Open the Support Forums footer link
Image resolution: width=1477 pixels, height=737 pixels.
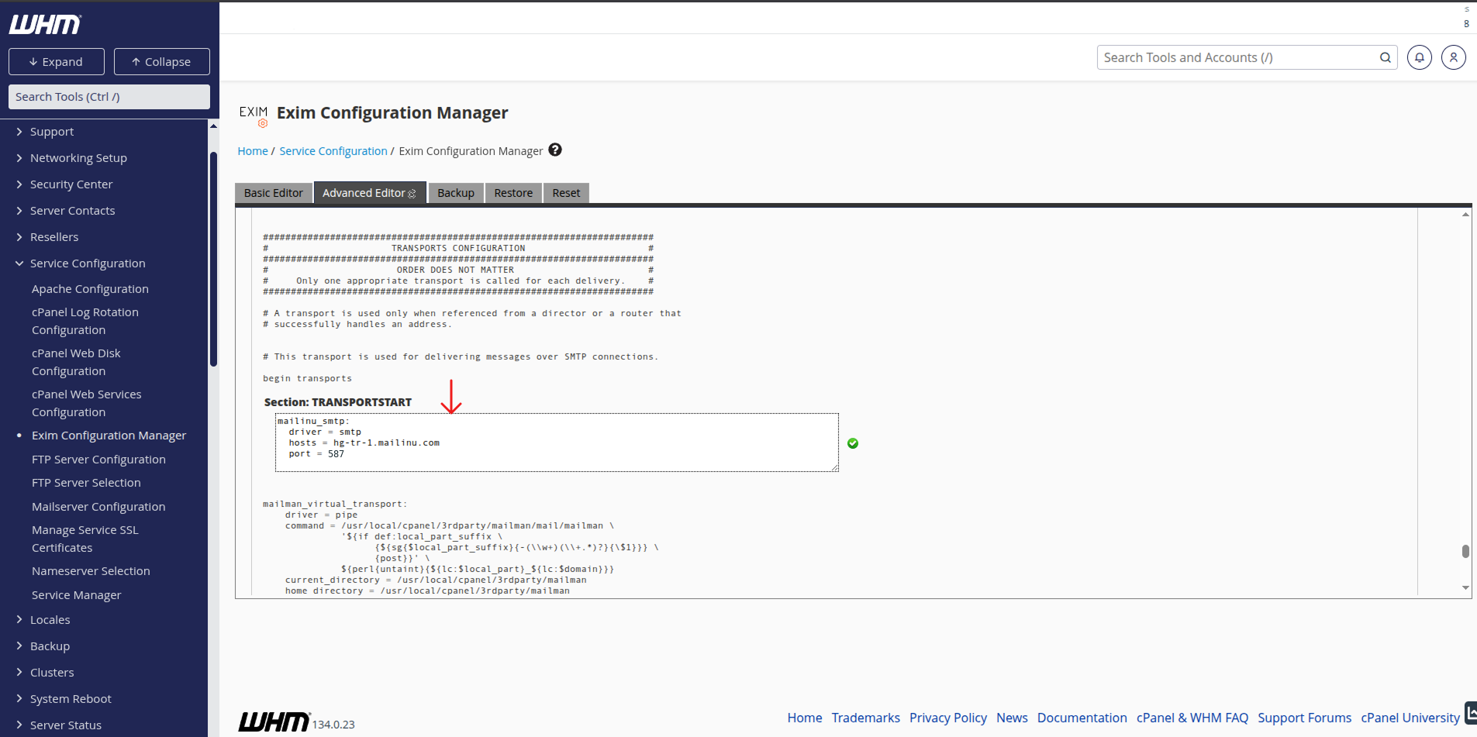[1304, 718]
